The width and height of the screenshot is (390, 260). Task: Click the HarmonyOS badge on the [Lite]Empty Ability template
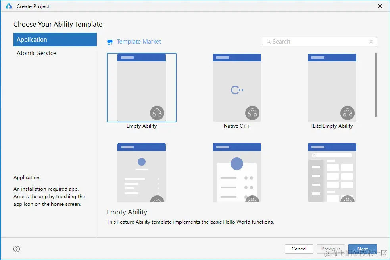pos(348,113)
